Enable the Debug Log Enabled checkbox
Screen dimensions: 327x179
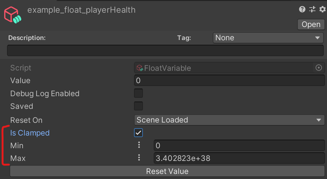tap(138, 93)
